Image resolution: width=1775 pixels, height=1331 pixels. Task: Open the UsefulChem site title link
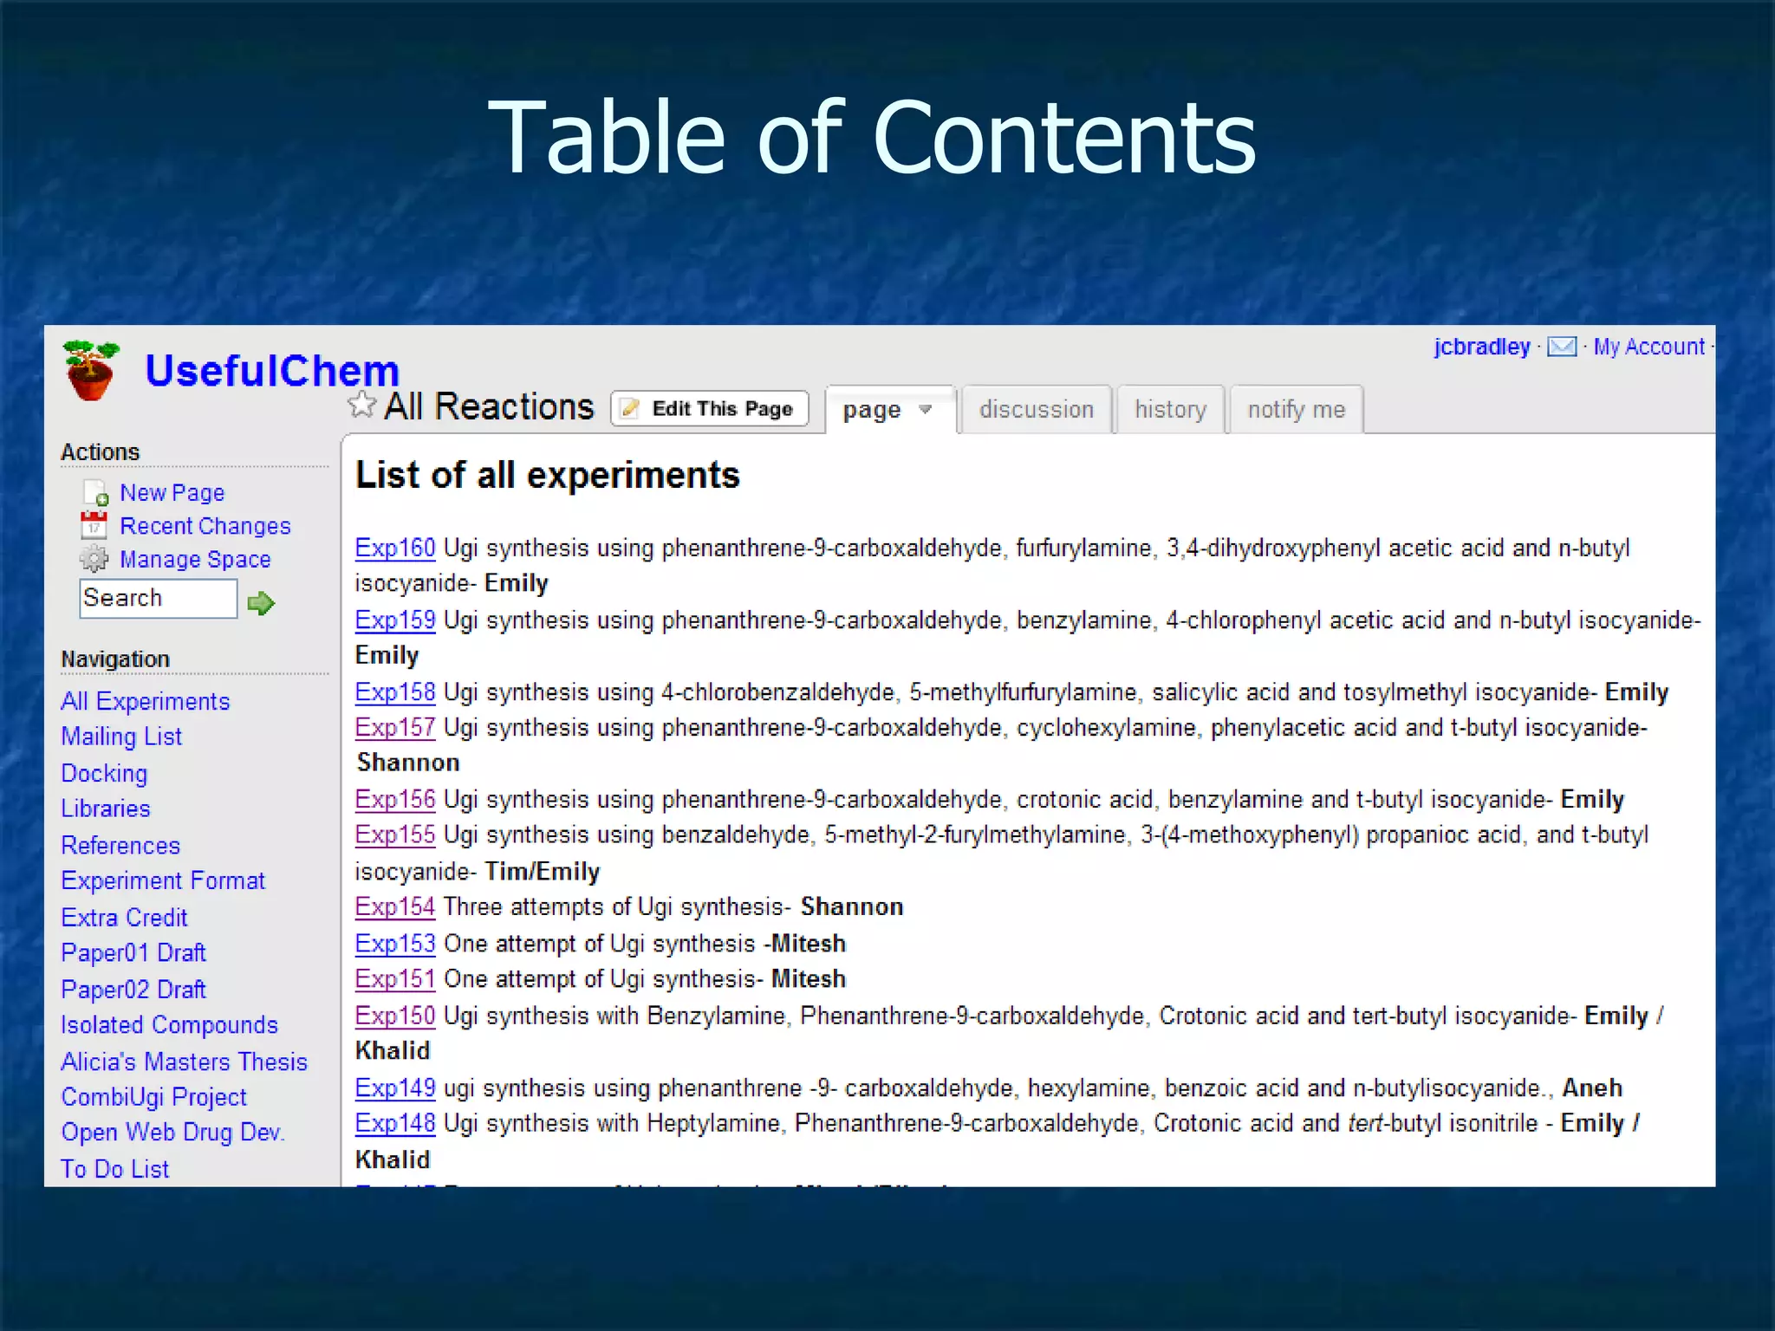click(x=272, y=371)
